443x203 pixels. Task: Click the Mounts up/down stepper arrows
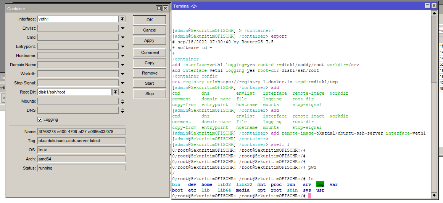point(122,101)
